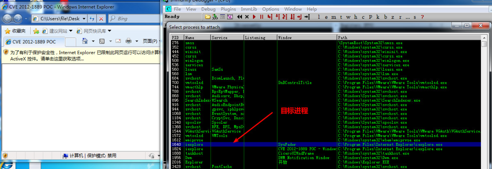Select the taskhost process row PID 1888
Viewport: 492px width, 169px height.
[326, 153]
